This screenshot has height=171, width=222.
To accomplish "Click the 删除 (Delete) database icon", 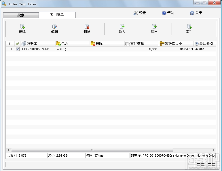I will 87,26.
